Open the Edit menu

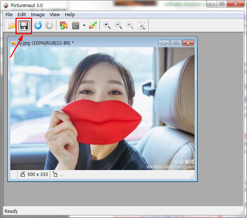click(22, 15)
